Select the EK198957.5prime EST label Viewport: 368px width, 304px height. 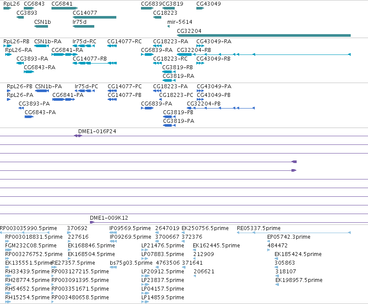(299, 280)
